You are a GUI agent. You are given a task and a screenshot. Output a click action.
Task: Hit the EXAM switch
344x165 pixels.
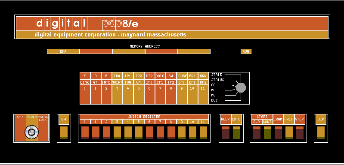pyautogui.click(x=278, y=133)
